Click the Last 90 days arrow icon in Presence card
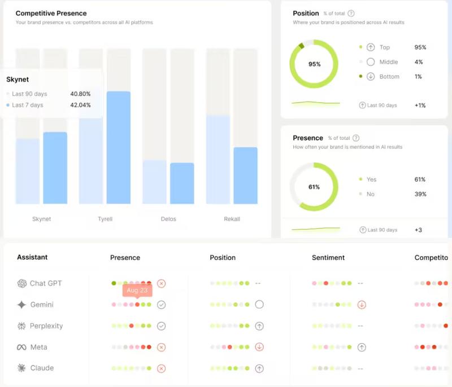Viewport: 452px width, 387px height. pyautogui.click(x=363, y=230)
